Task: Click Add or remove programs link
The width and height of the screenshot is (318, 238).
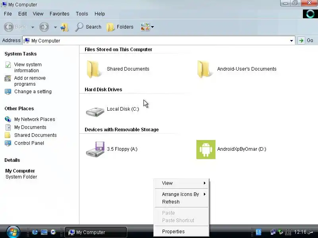Action: click(30, 81)
